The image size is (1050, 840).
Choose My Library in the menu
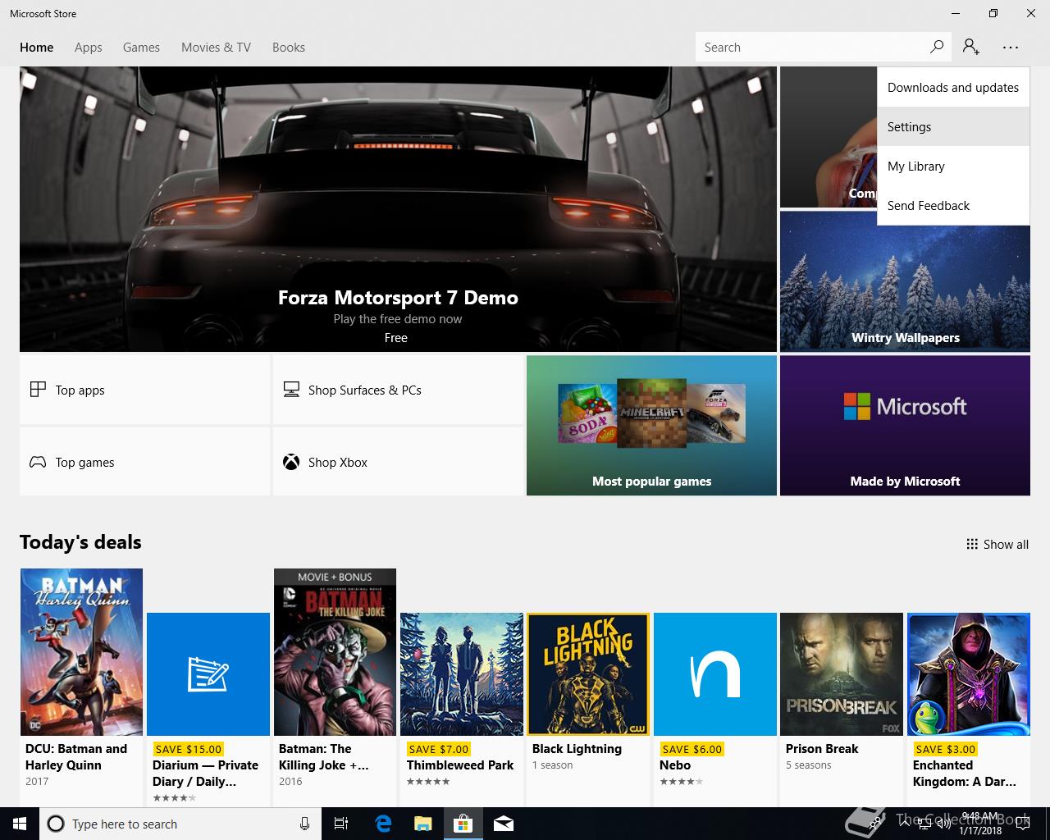(953, 167)
